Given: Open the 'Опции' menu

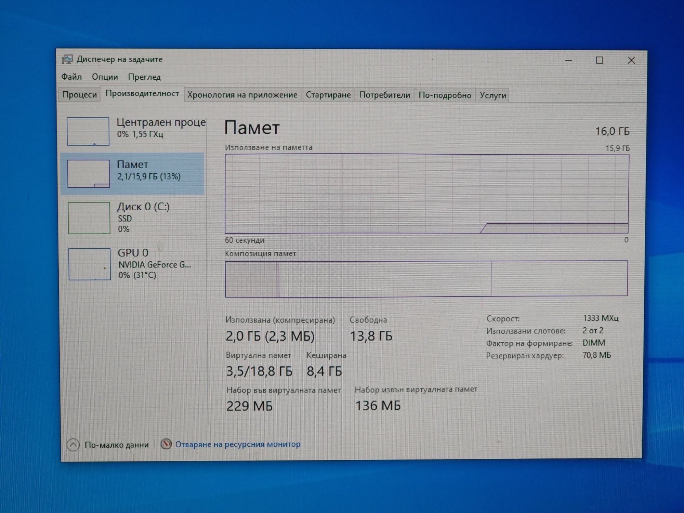Looking at the screenshot, I should [105, 77].
